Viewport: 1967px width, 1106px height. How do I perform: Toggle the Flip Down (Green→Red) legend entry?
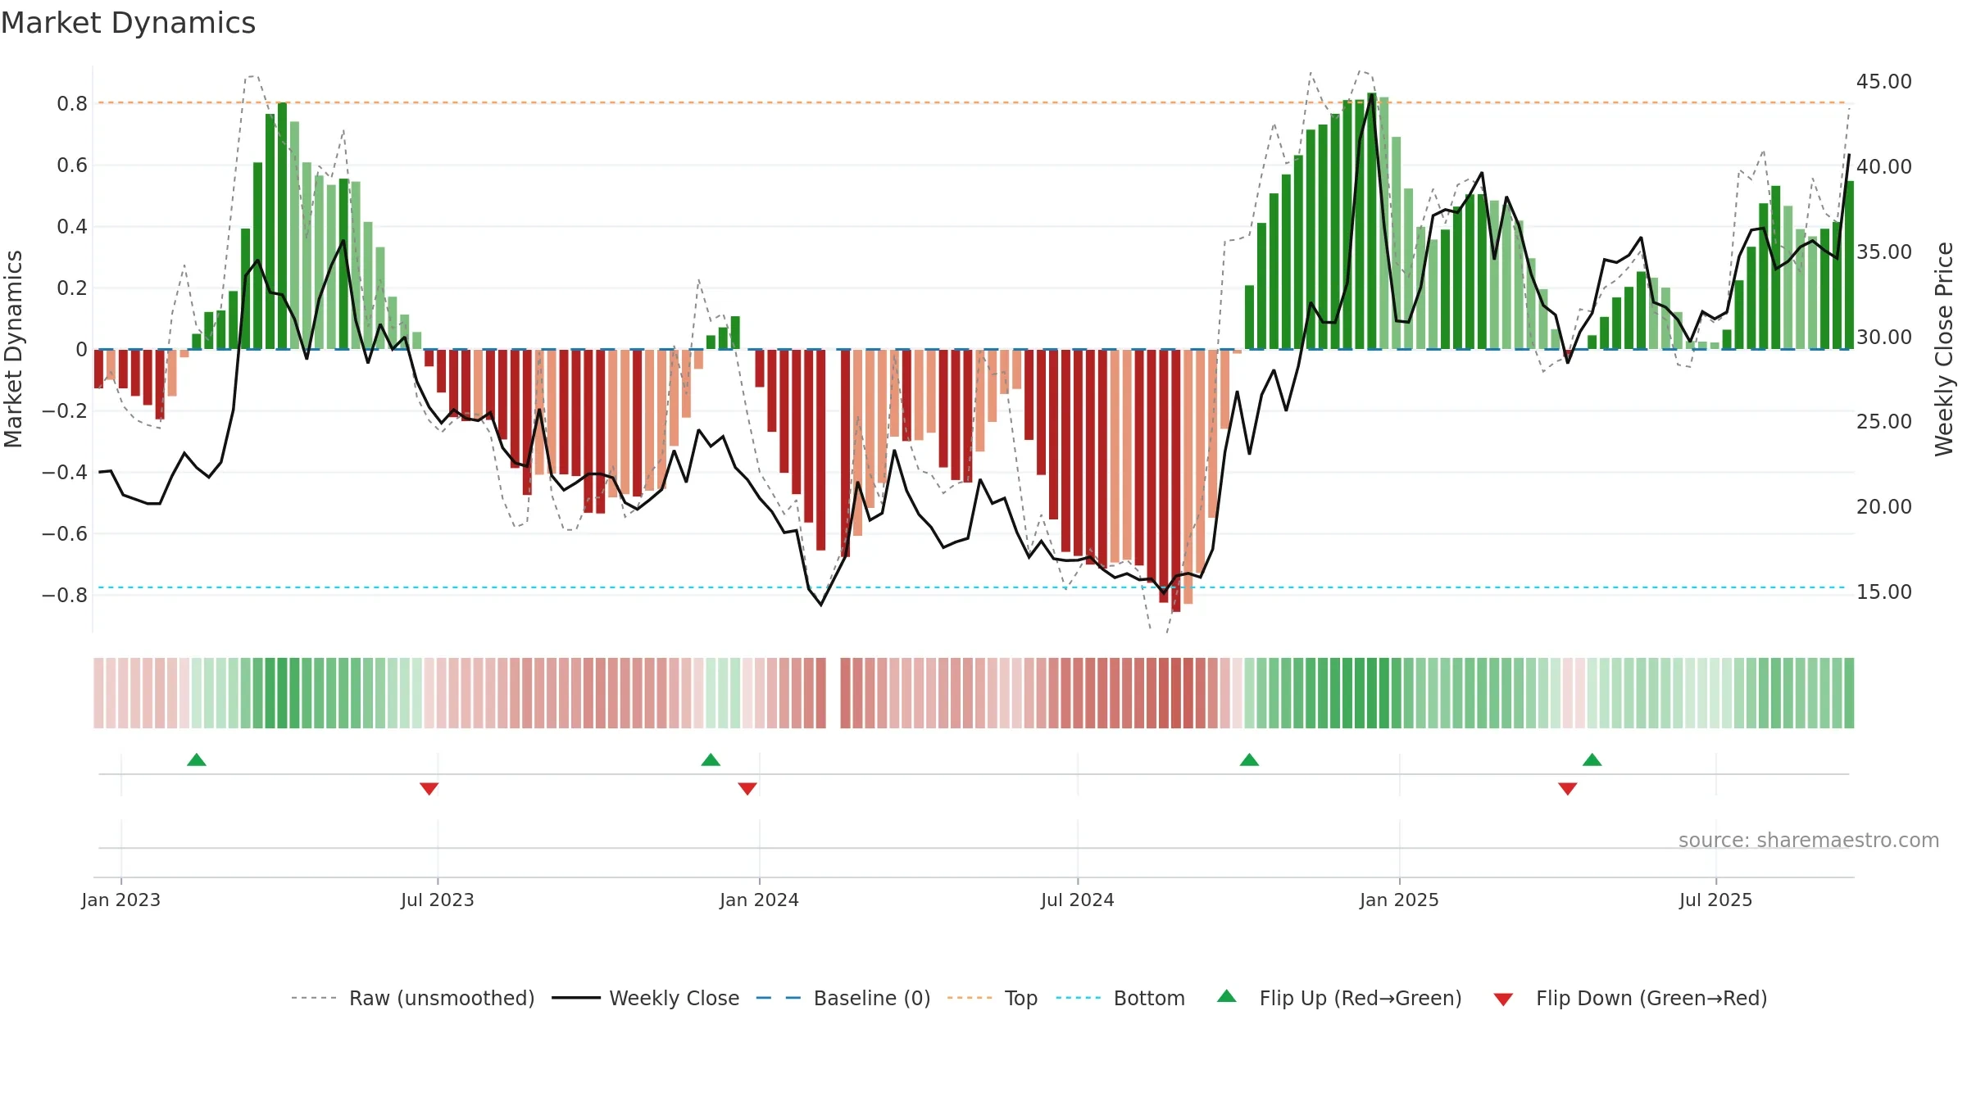tap(1629, 998)
